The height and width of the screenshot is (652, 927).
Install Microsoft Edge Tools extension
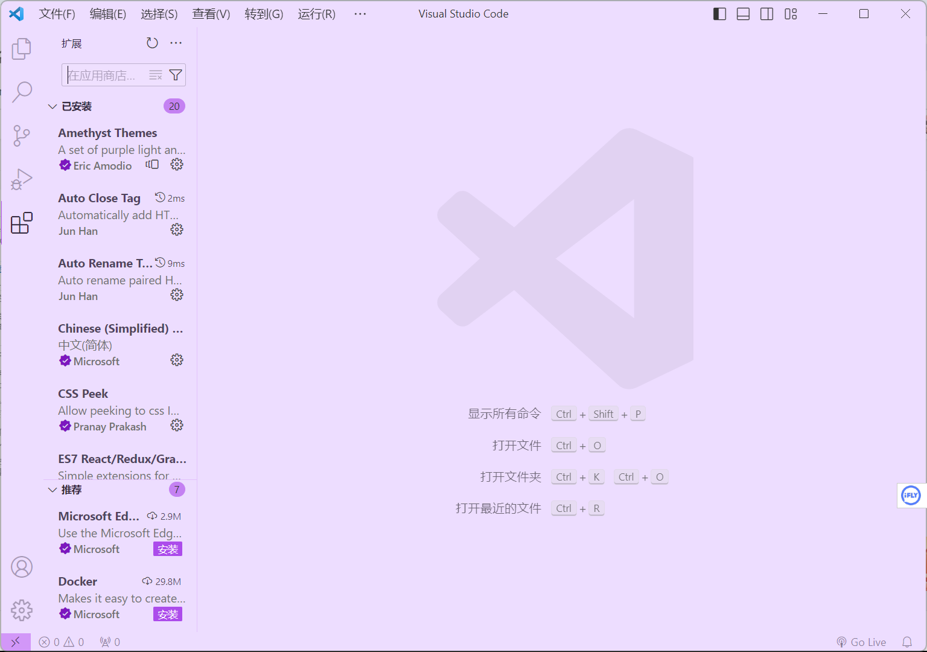click(168, 549)
